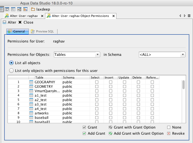Select List all objects radio button
Viewport: 193px width, 143px height.
(x=12, y=63)
